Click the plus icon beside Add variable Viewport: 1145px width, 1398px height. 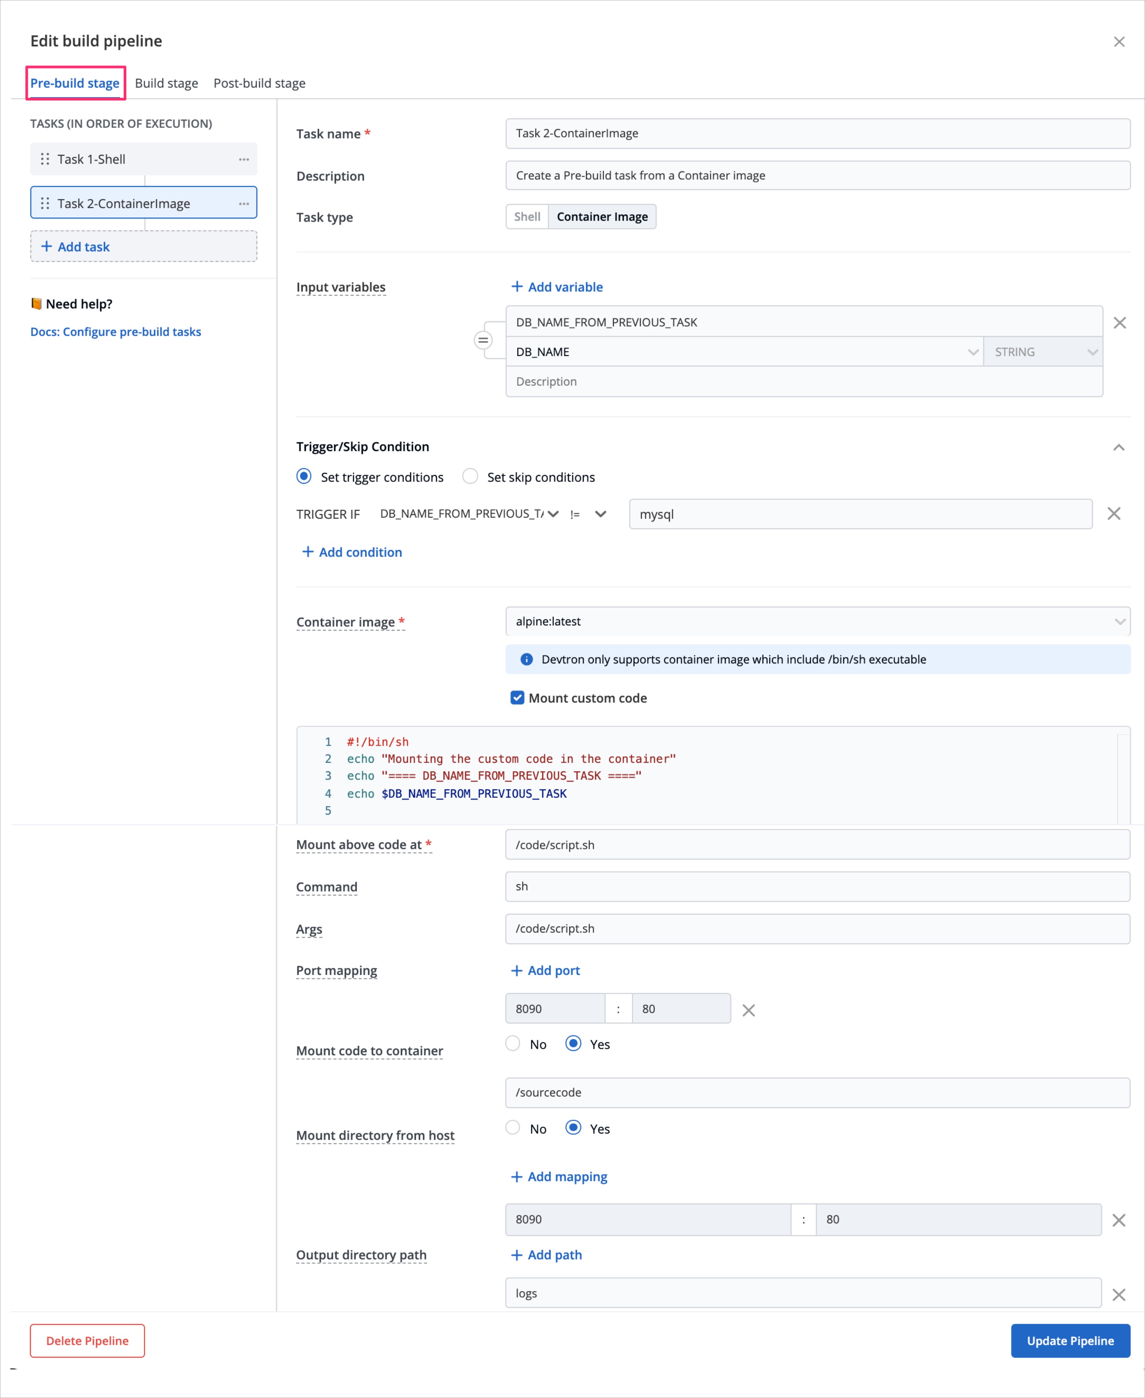pyautogui.click(x=517, y=286)
